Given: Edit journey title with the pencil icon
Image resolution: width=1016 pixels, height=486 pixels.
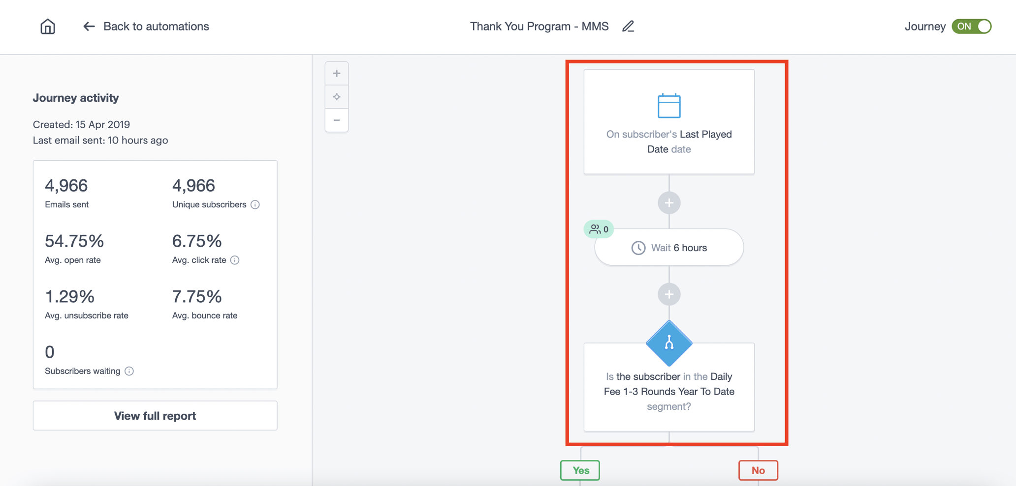Looking at the screenshot, I should point(628,26).
